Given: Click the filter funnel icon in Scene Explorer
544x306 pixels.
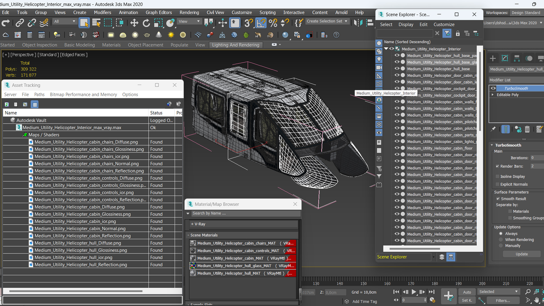Looking at the screenshot, I should (x=447, y=33).
